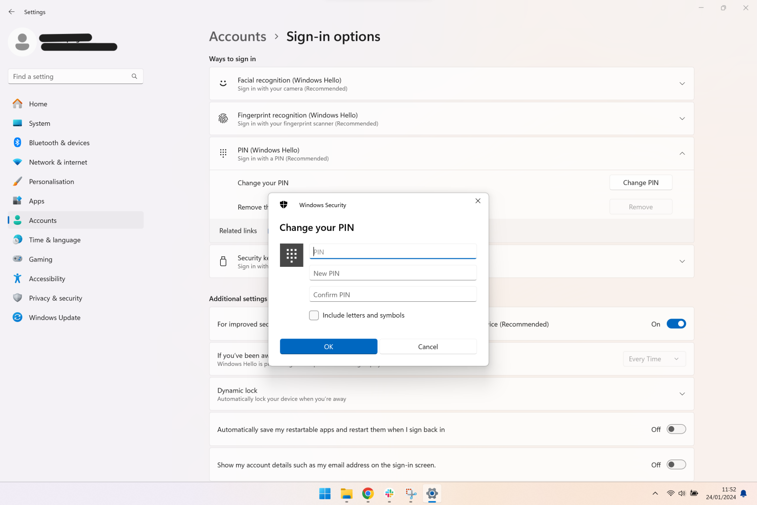Close the Windows Security dialog

click(x=478, y=201)
